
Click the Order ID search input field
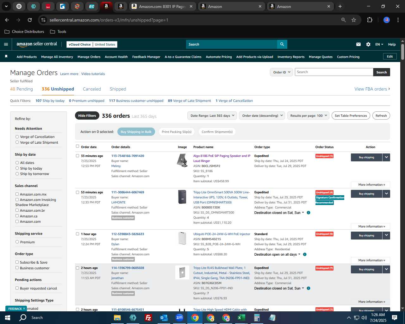pyautogui.click(x=334, y=72)
